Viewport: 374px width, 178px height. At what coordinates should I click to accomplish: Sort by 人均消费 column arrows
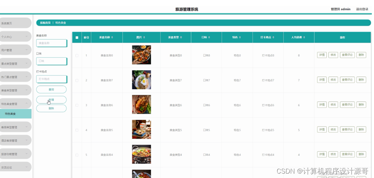click(x=305, y=38)
